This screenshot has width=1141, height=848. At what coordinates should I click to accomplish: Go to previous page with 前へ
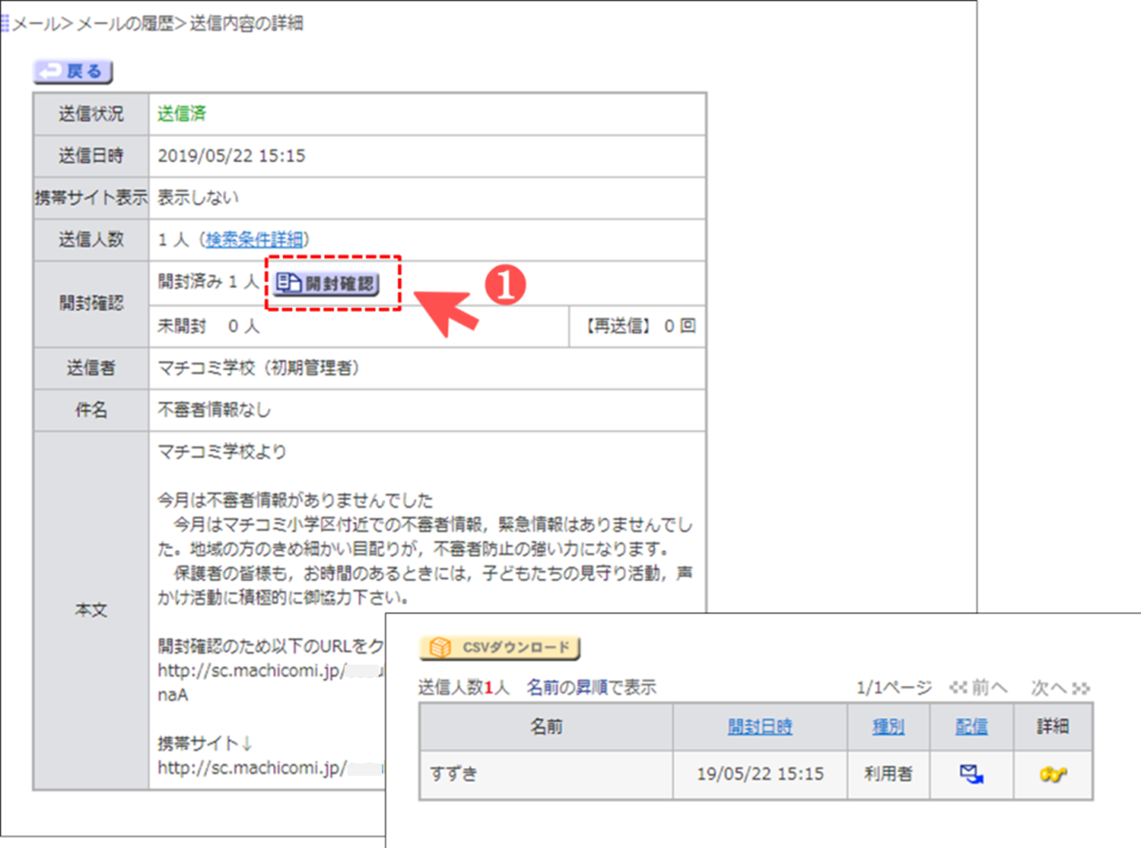[x=979, y=688]
